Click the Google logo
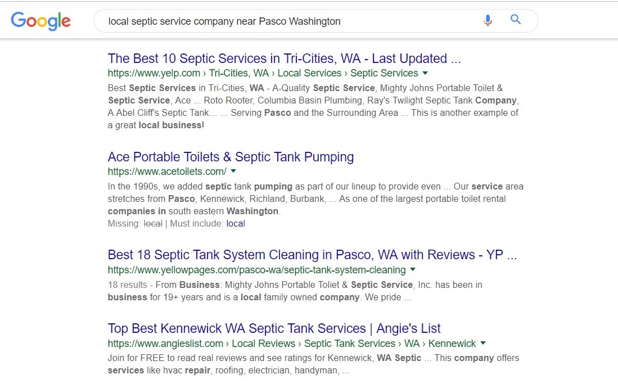Viewport: 618px width, 388px height. pyautogui.click(x=40, y=21)
